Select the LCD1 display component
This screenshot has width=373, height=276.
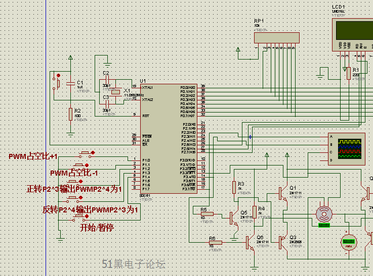point(353,35)
